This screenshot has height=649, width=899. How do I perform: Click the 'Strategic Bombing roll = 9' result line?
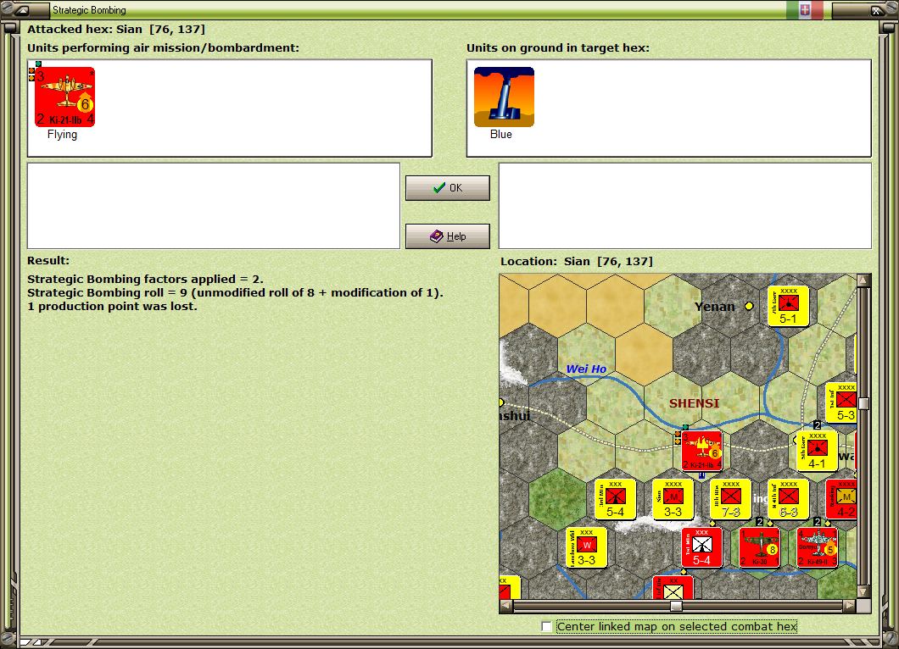coord(235,292)
